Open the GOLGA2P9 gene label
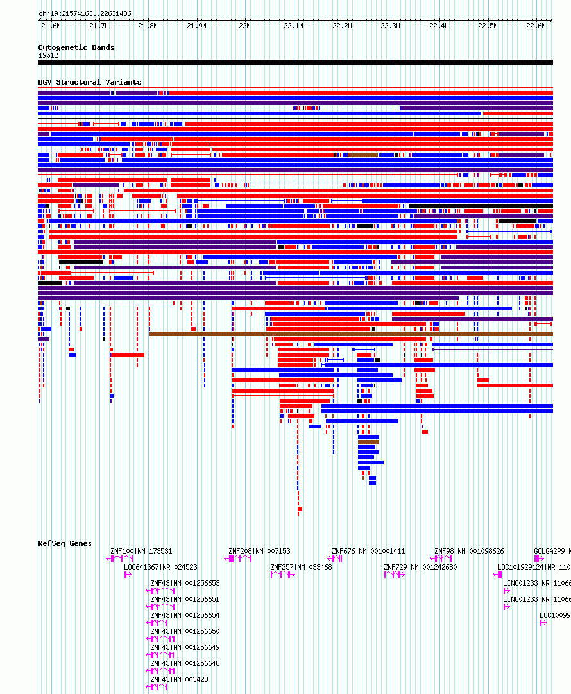The height and width of the screenshot is (694, 571). coord(552,551)
